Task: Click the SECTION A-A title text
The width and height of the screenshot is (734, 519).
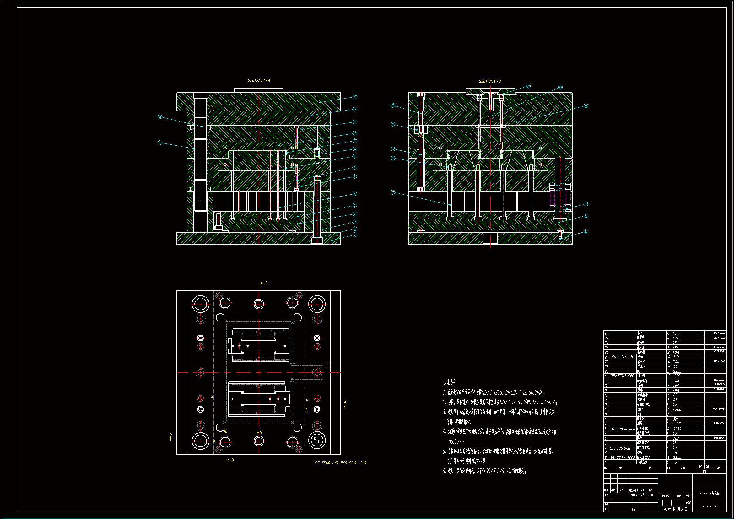Action: point(259,80)
